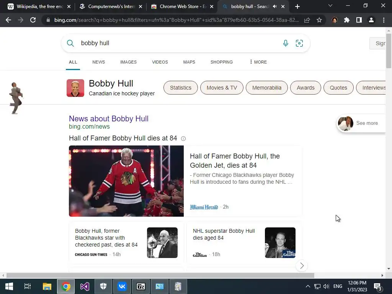This screenshot has height=294, width=392.
Task: Open the red Blackhawks jersey news photo
Action: tap(126, 181)
